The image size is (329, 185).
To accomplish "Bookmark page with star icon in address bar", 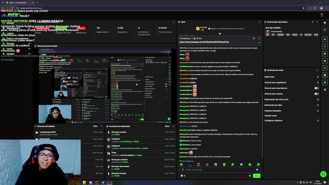I will 304,8.
